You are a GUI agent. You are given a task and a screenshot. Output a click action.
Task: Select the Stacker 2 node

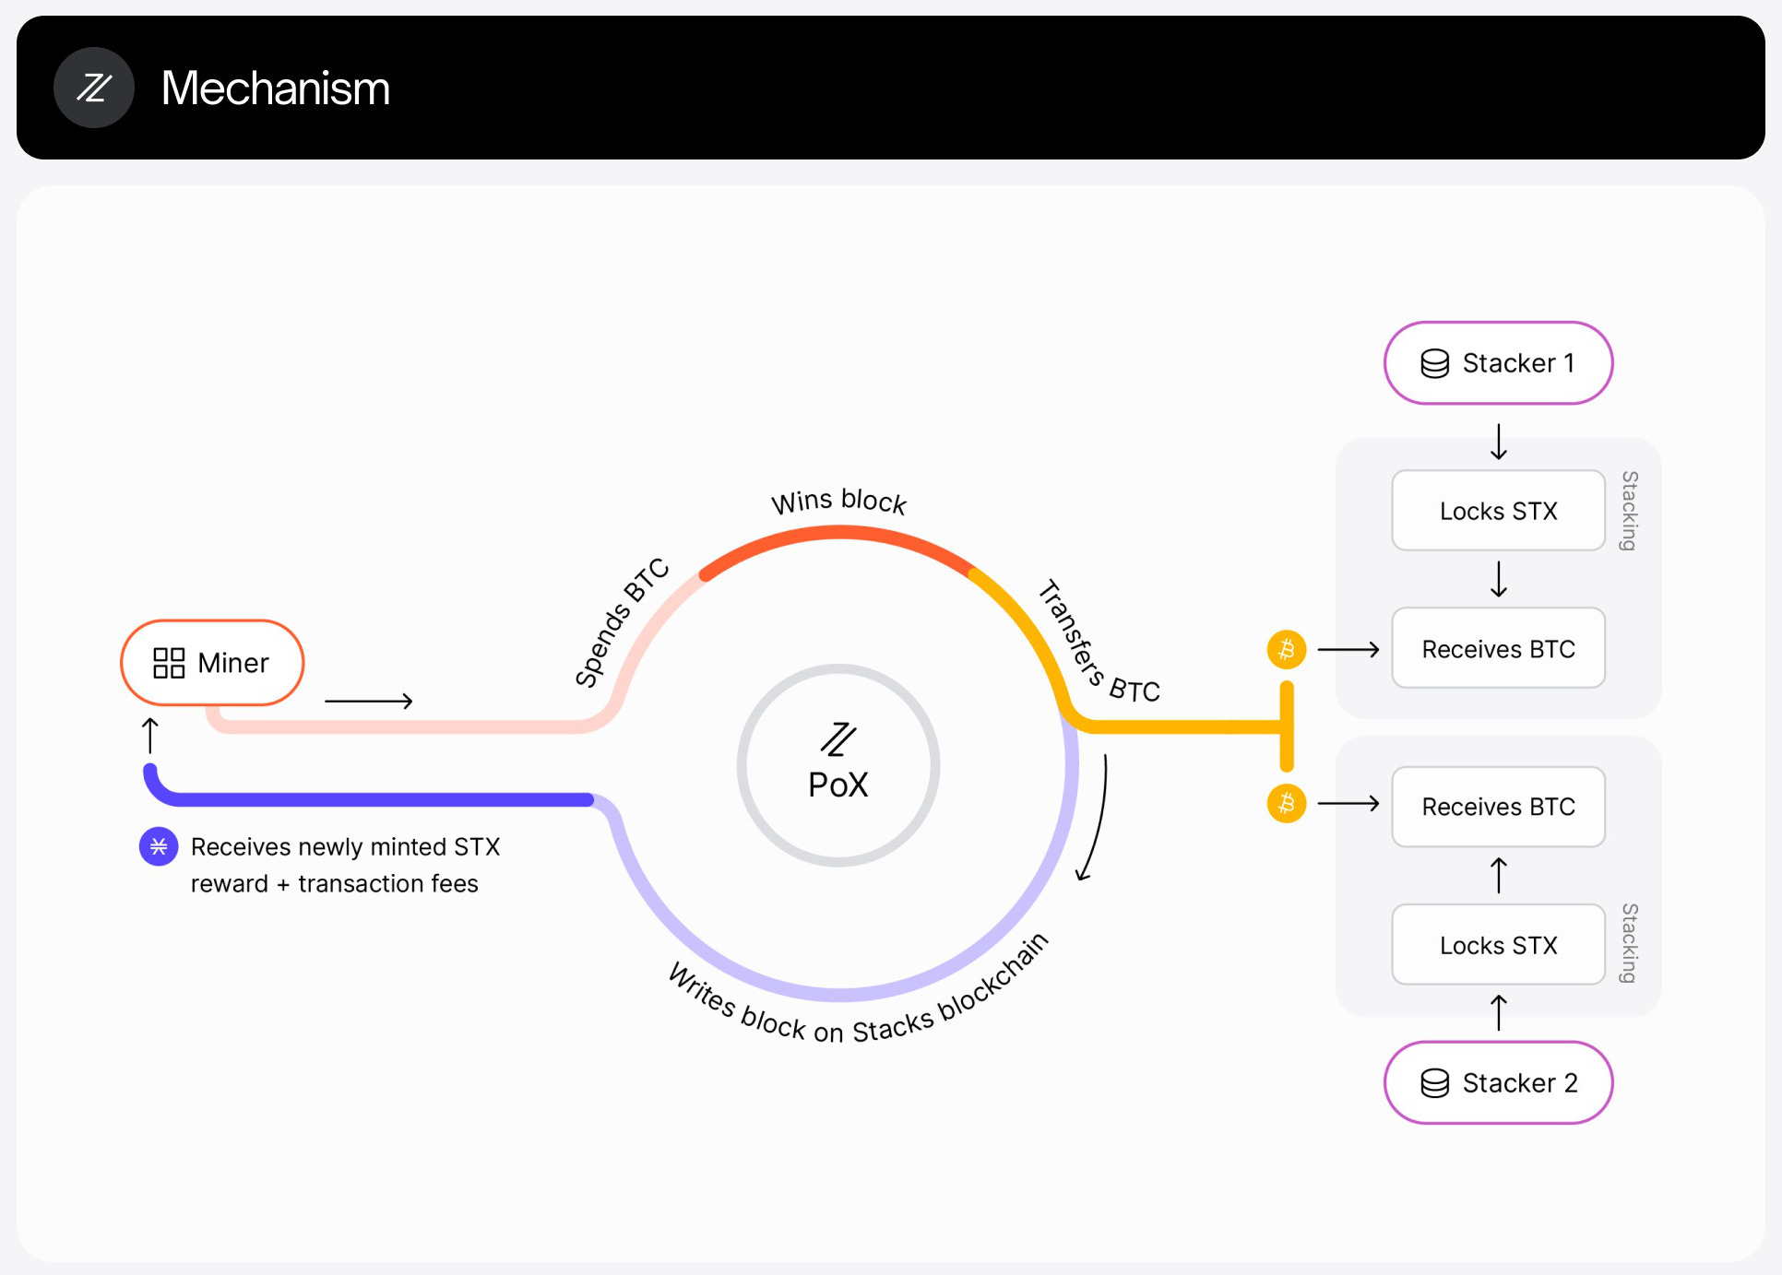1498,1083
